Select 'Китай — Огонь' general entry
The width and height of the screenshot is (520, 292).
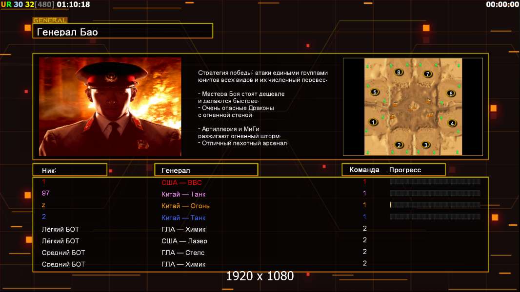pos(185,206)
